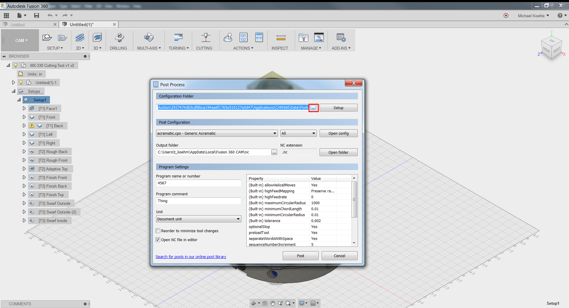The width and height of the screenshot is (569, 308).
Task: Click the Setup button in Configuration Folder
Action: pos(338,108)
